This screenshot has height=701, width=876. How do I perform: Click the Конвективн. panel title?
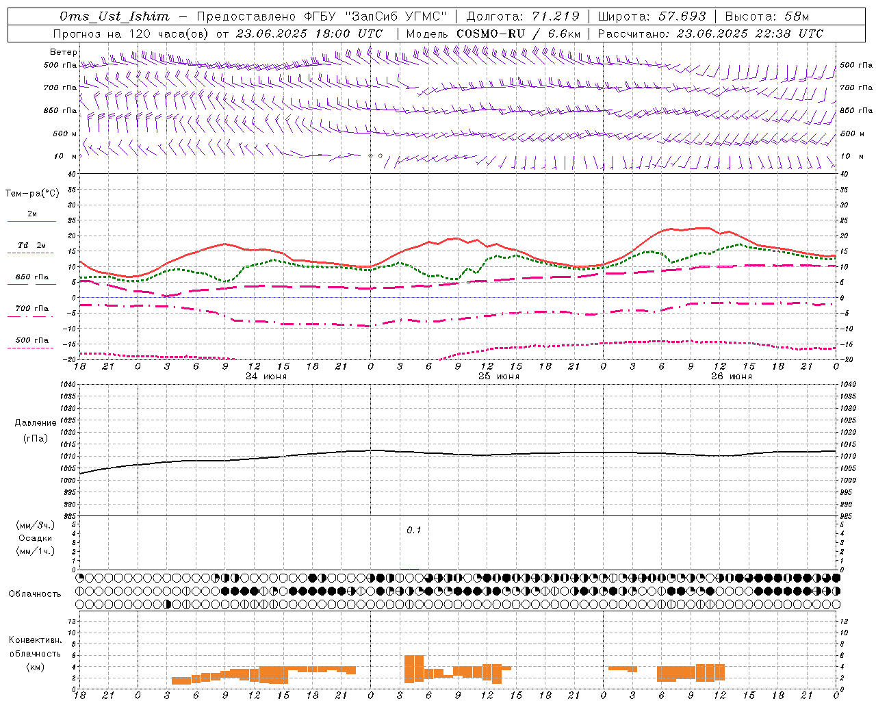[36, 640]
